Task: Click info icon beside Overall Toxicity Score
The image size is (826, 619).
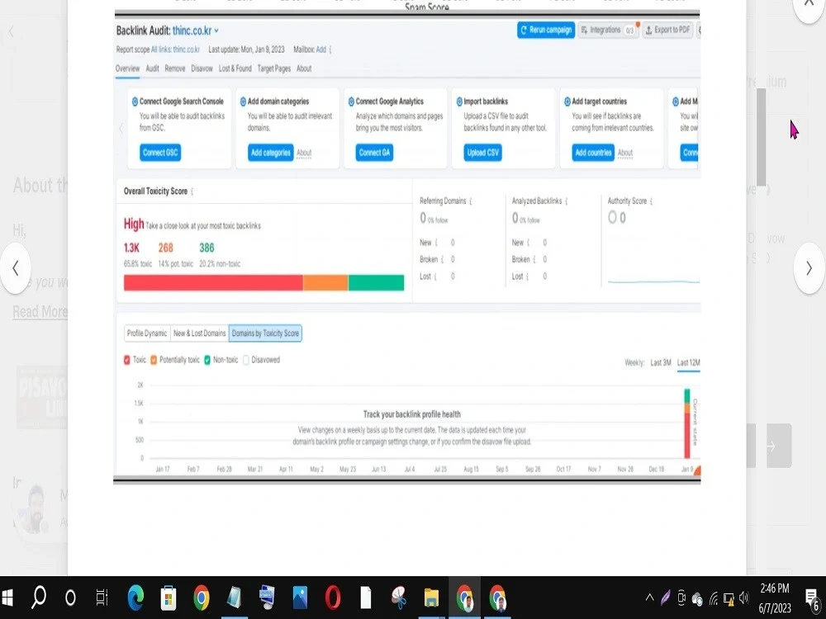Action: coord(192,191)
